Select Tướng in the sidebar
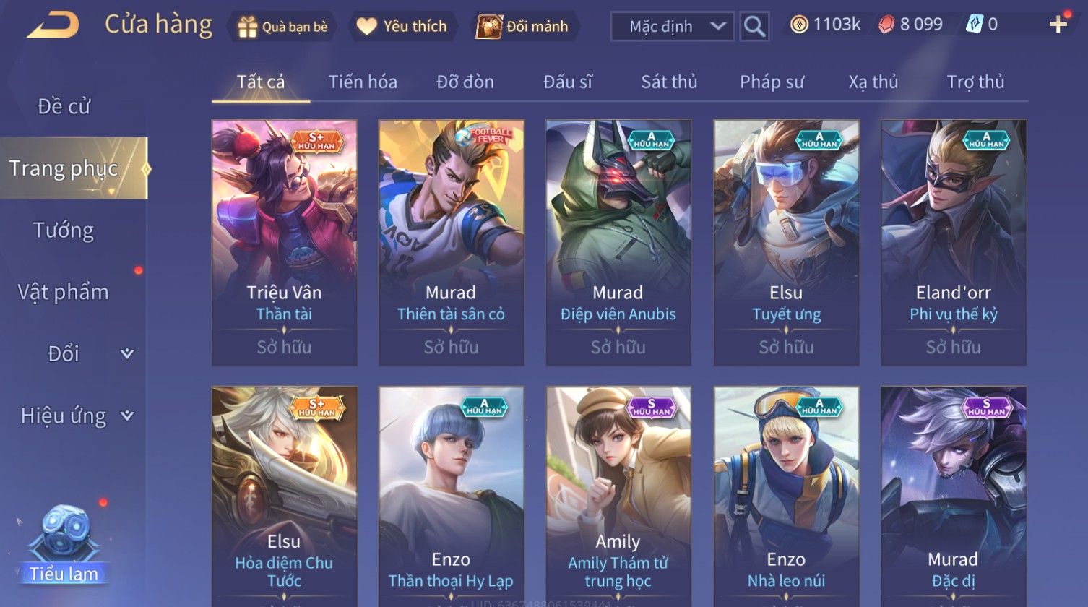 point(64,230)
